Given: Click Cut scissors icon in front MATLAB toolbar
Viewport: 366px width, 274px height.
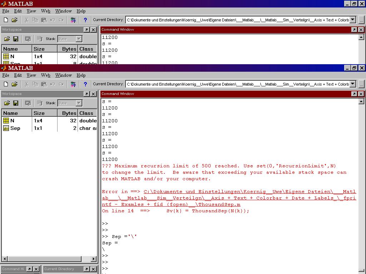Looking at the screenshot, I should click(x=26, y=84).
